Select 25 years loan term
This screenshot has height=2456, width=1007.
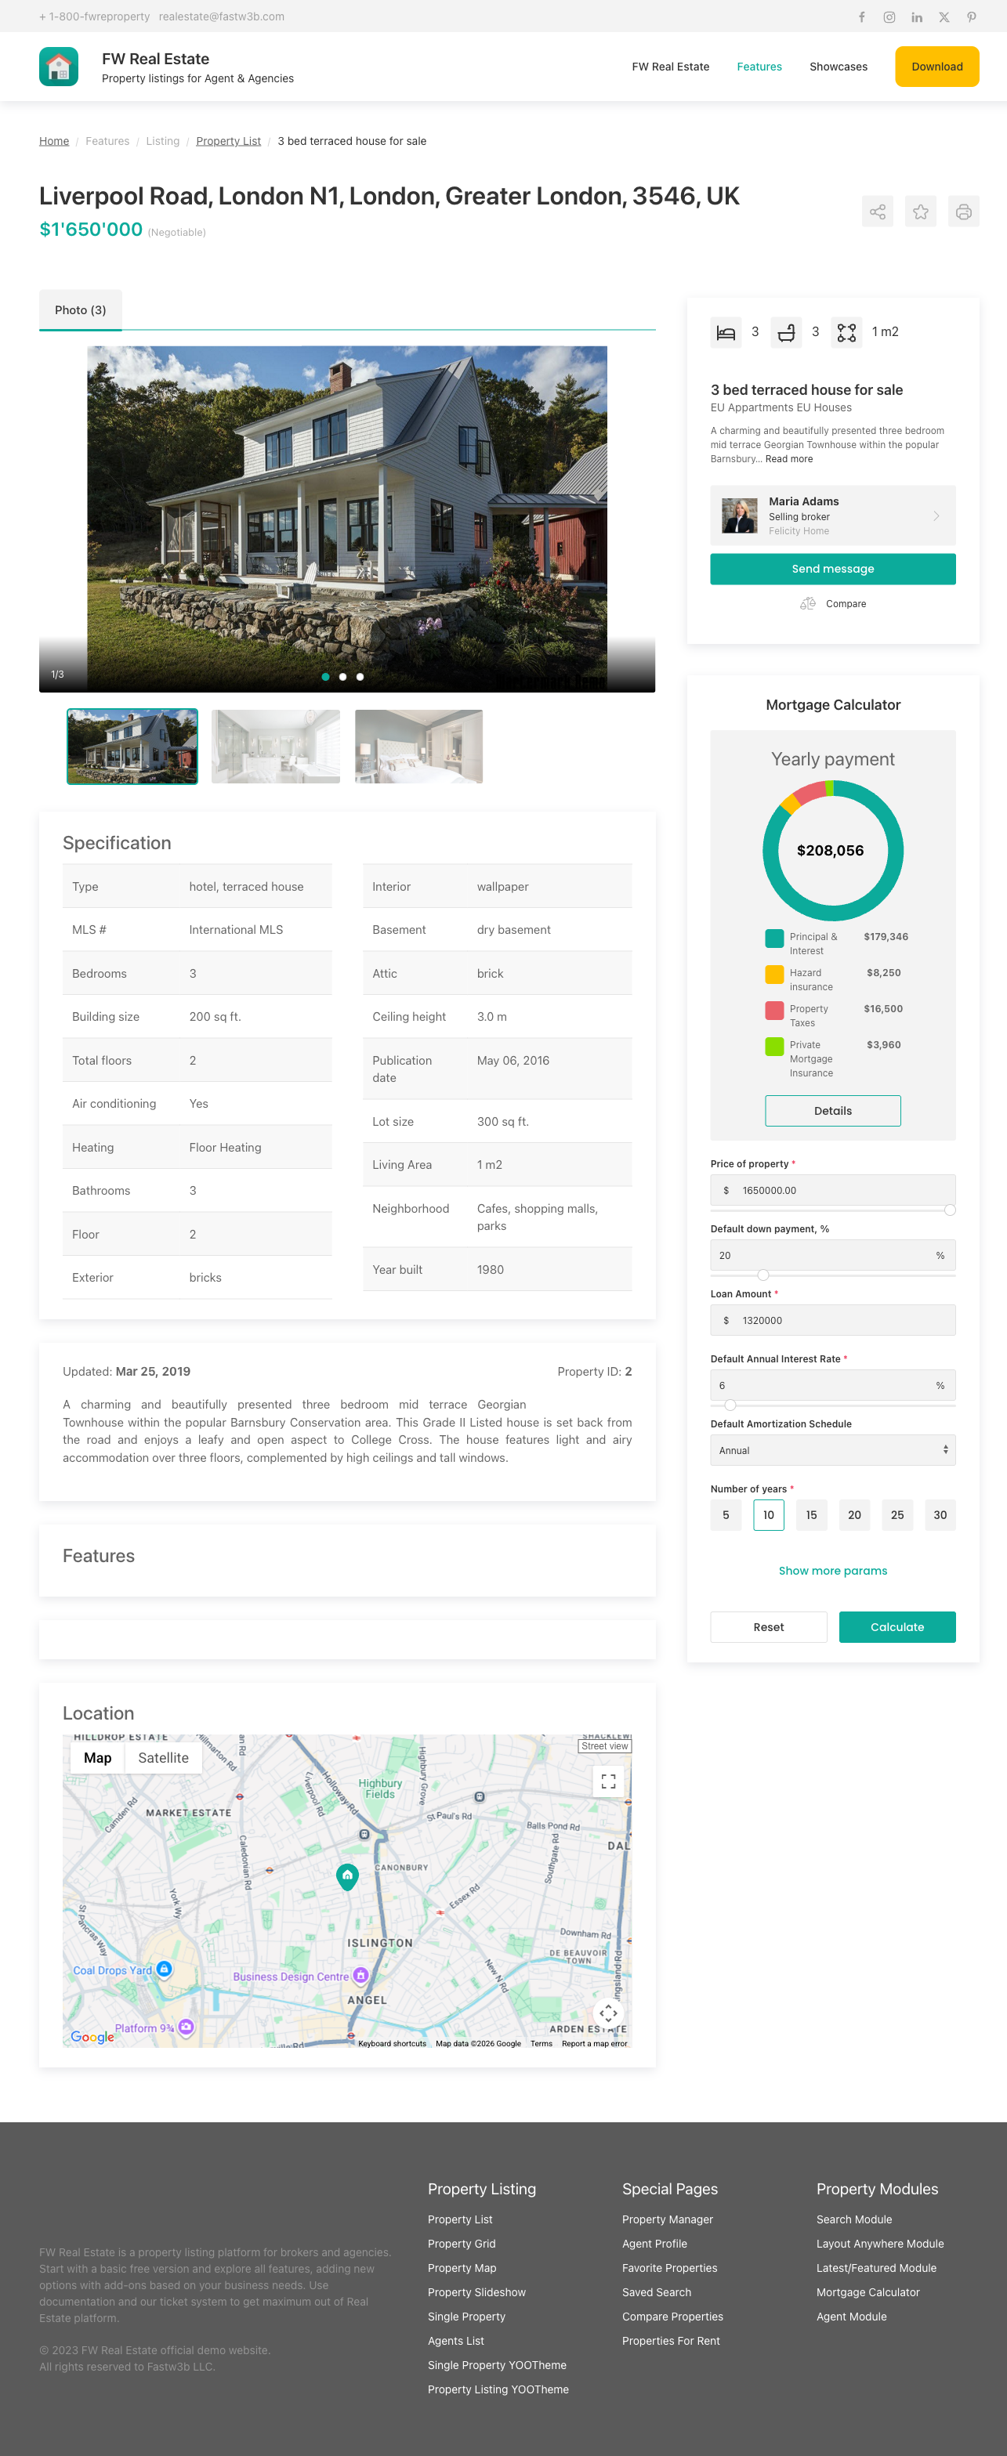click(x=897, y=1515)
